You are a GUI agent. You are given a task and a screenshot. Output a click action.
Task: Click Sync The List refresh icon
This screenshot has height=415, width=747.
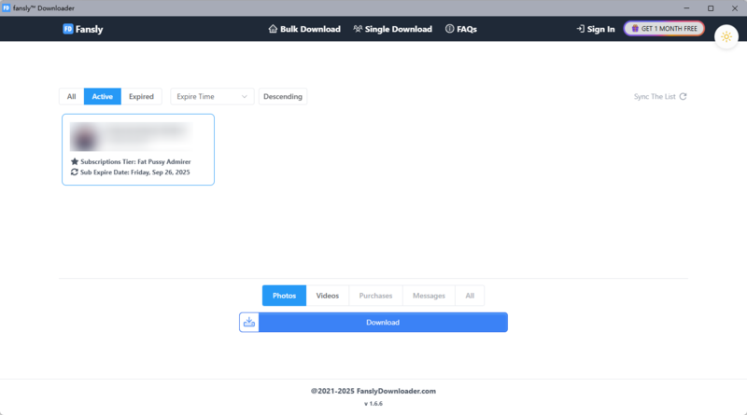tap(684, 97)
